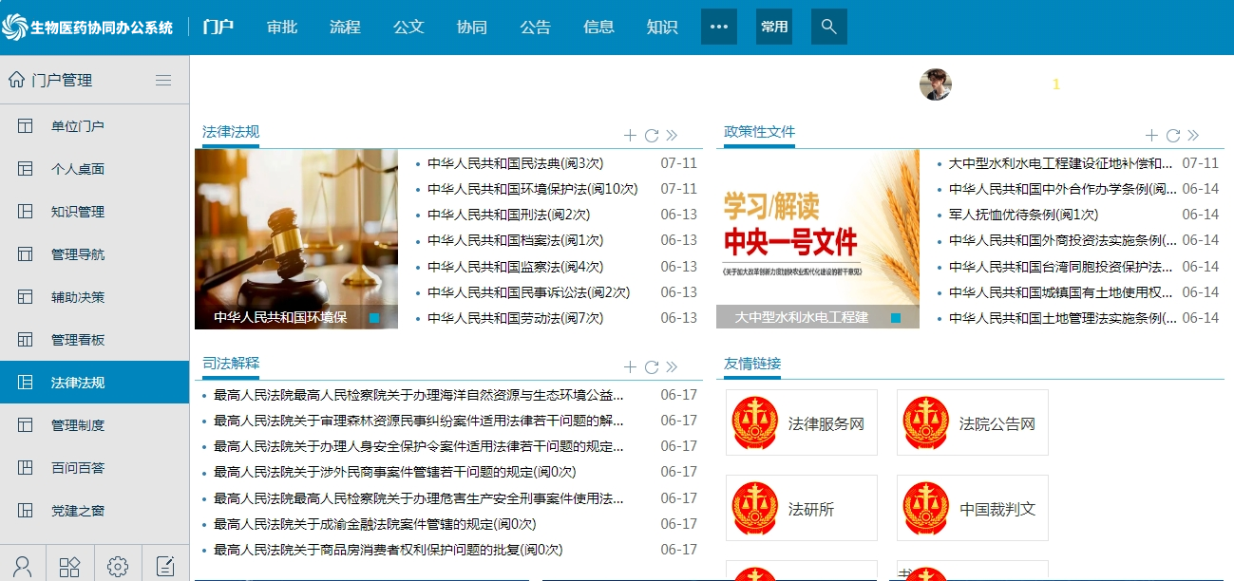Open the 知识 top navigation tab
Viewport: 1234px width, 581px height.
click(x=662, y=28)
